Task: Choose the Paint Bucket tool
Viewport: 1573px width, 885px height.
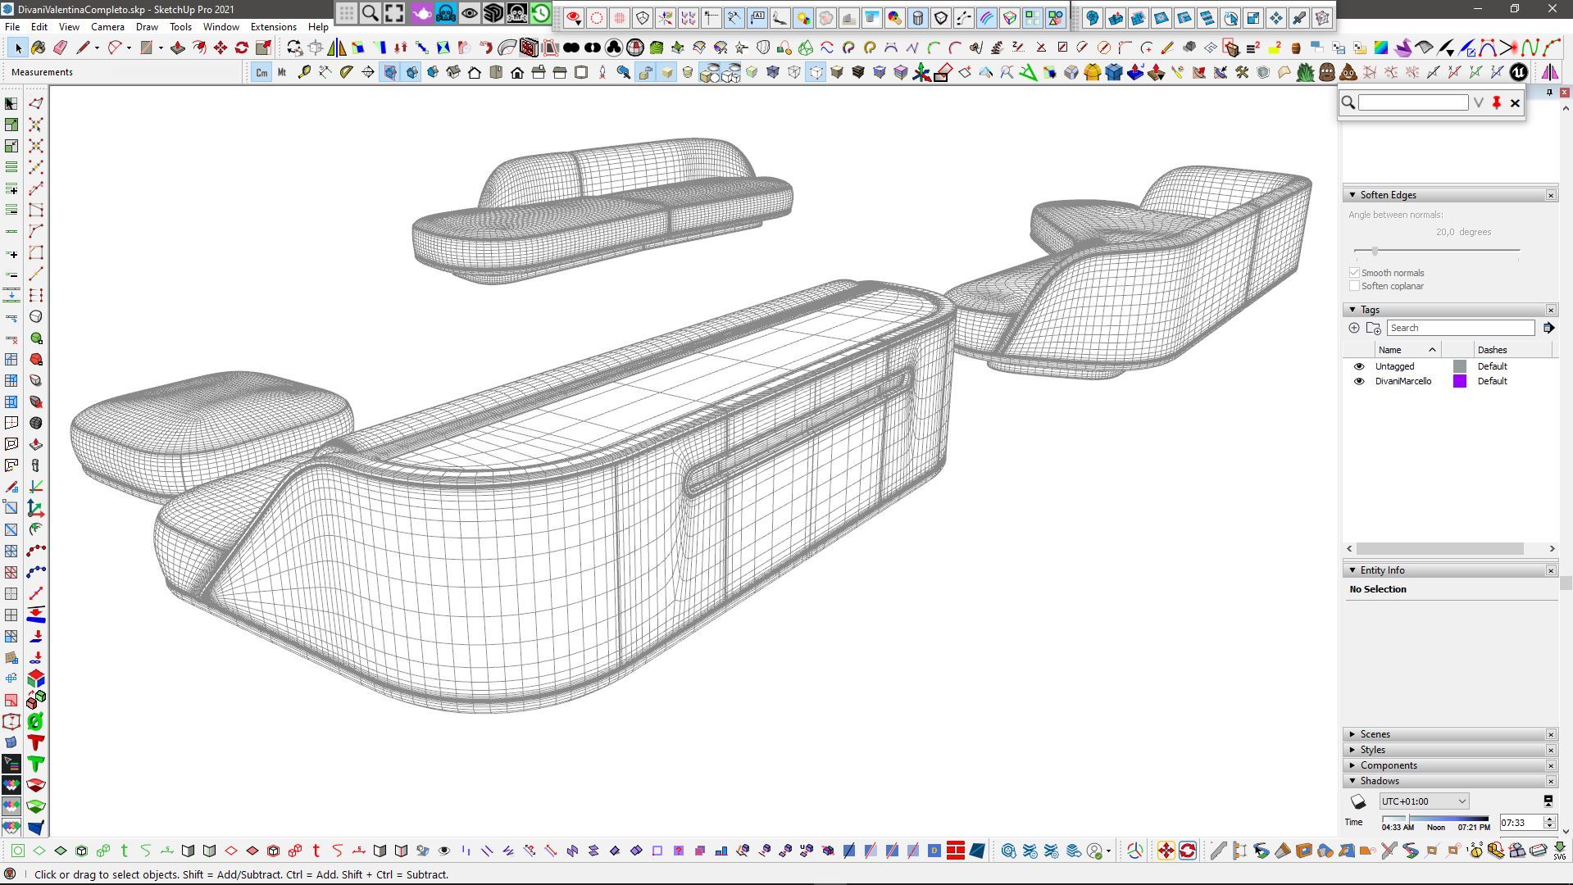Action: point(39,48)
